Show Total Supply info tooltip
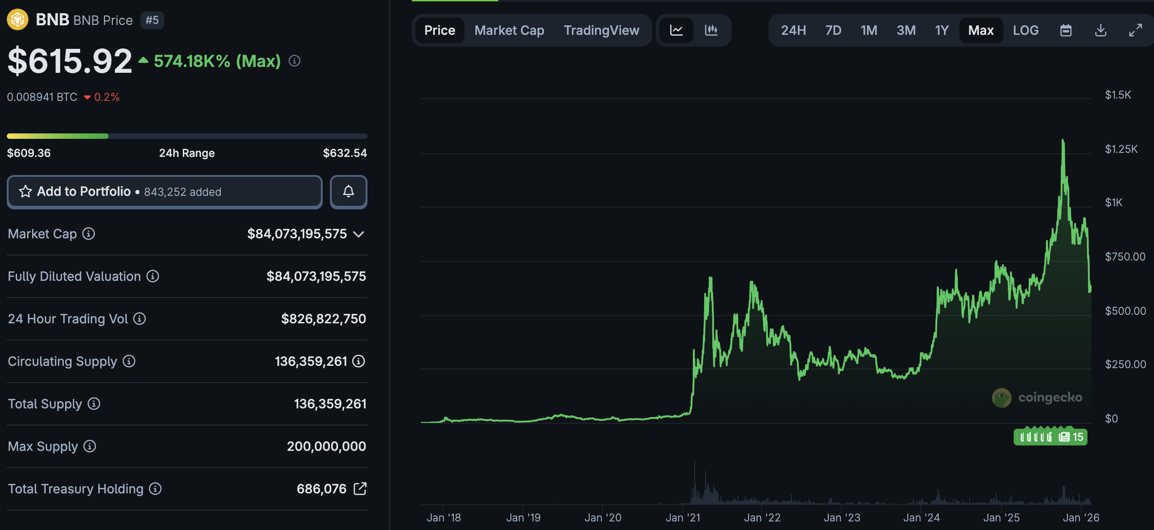 coord(94,404)
